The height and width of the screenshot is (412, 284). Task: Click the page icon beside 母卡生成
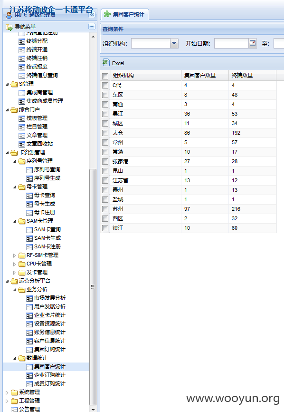click(x=29, y=204)
